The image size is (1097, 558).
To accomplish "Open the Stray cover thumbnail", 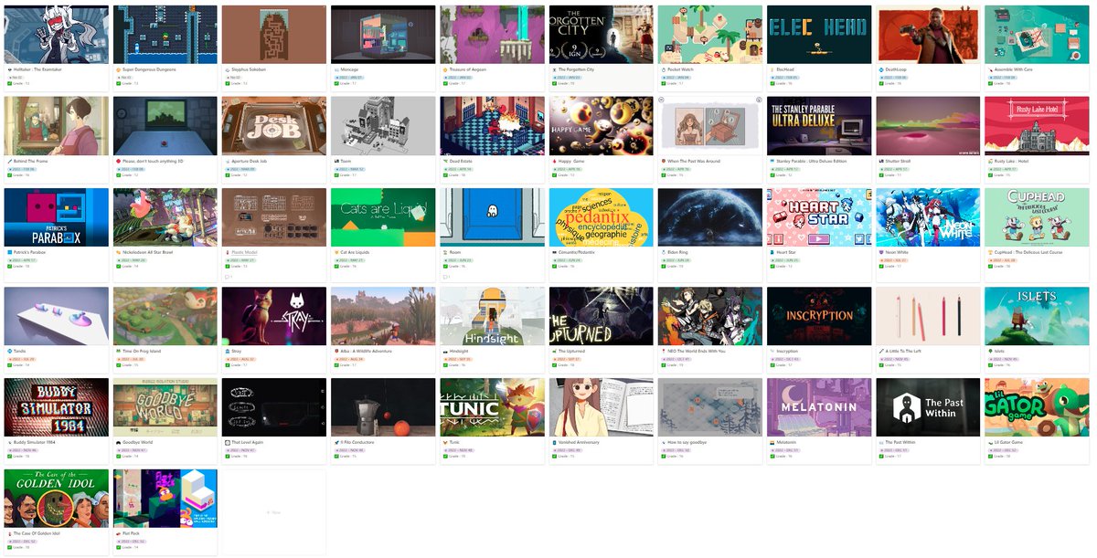I will 272,316.
